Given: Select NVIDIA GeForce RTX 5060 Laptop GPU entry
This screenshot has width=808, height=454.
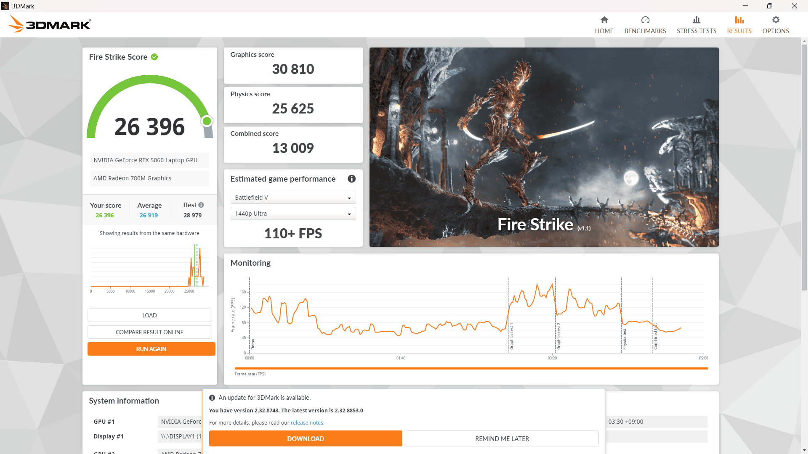Looking at the screenshot, I should click(x=149, y=160).
